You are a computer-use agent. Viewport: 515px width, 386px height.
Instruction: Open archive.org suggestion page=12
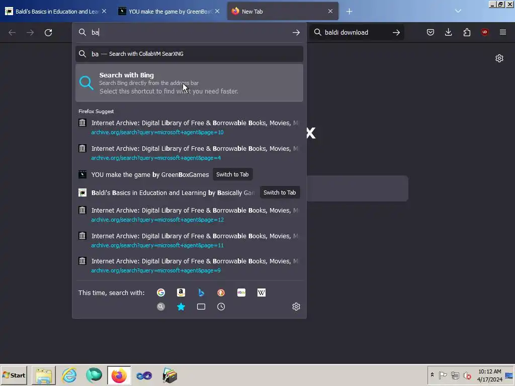click(x=189, y=215)
